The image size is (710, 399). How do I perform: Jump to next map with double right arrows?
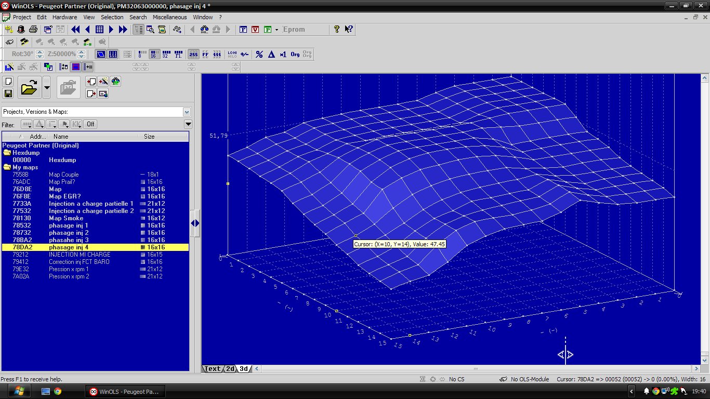[123, 30]
